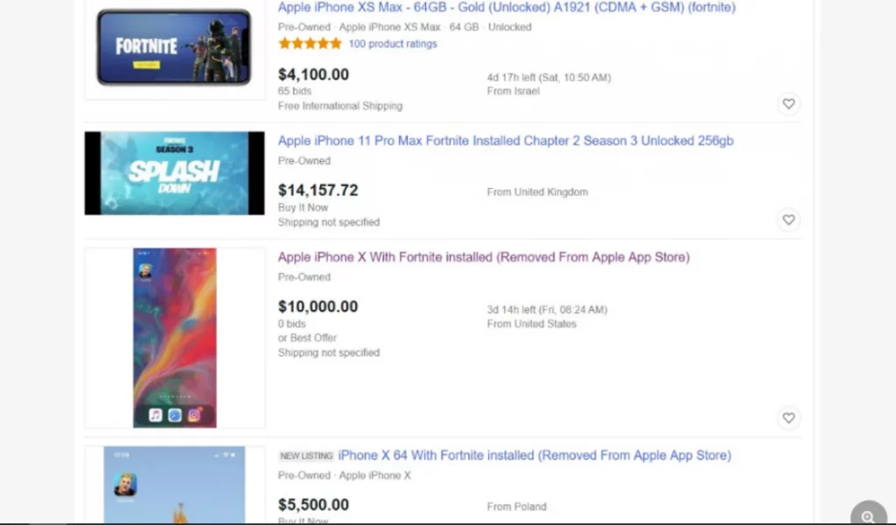Open the iPhone XS Max 64GB Gold listing title
Viewport: 896px width, 525px height.
point(507,8)
